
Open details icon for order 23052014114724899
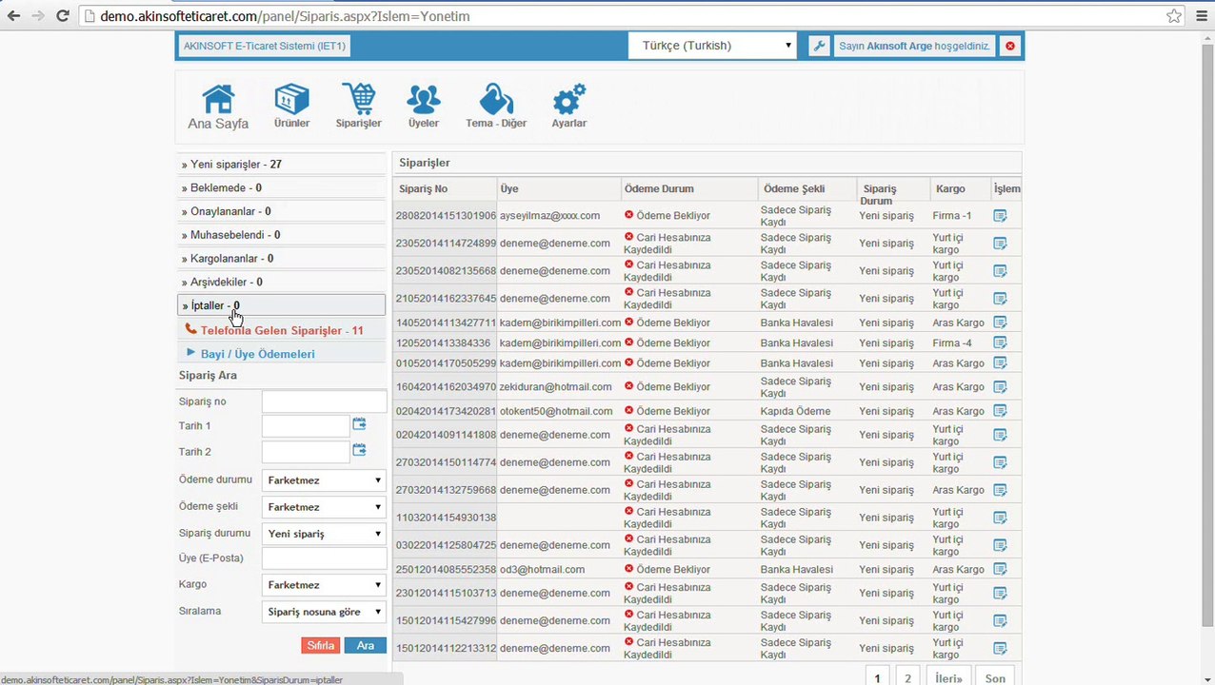[x=1000, y=244]
